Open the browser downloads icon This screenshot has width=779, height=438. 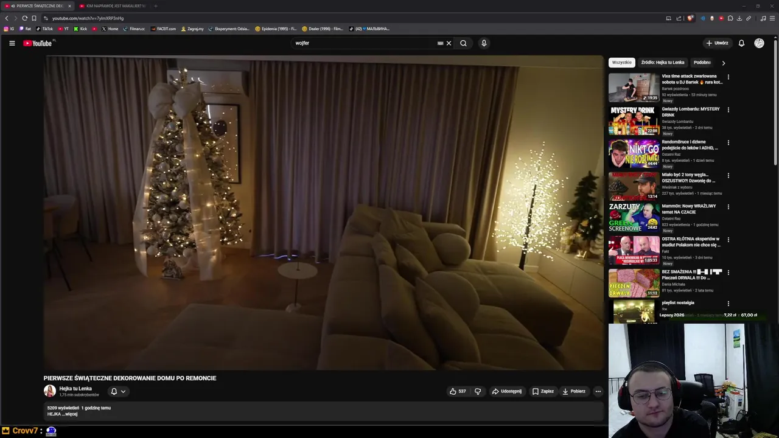[739, 18]
